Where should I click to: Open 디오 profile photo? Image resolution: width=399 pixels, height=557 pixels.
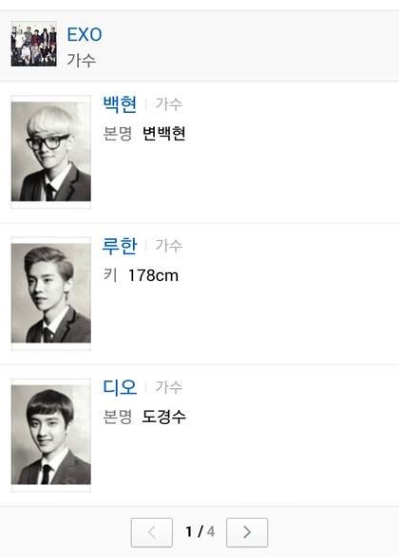click(x=51, y=435)
